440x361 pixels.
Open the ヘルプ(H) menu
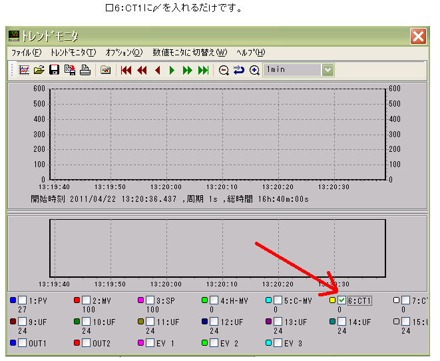pos(250,53)
